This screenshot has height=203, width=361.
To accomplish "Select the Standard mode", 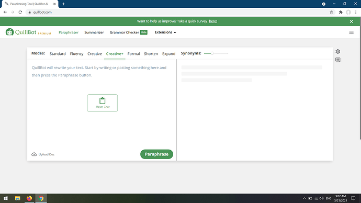I will pyautogui.click(x=58, y=53).
